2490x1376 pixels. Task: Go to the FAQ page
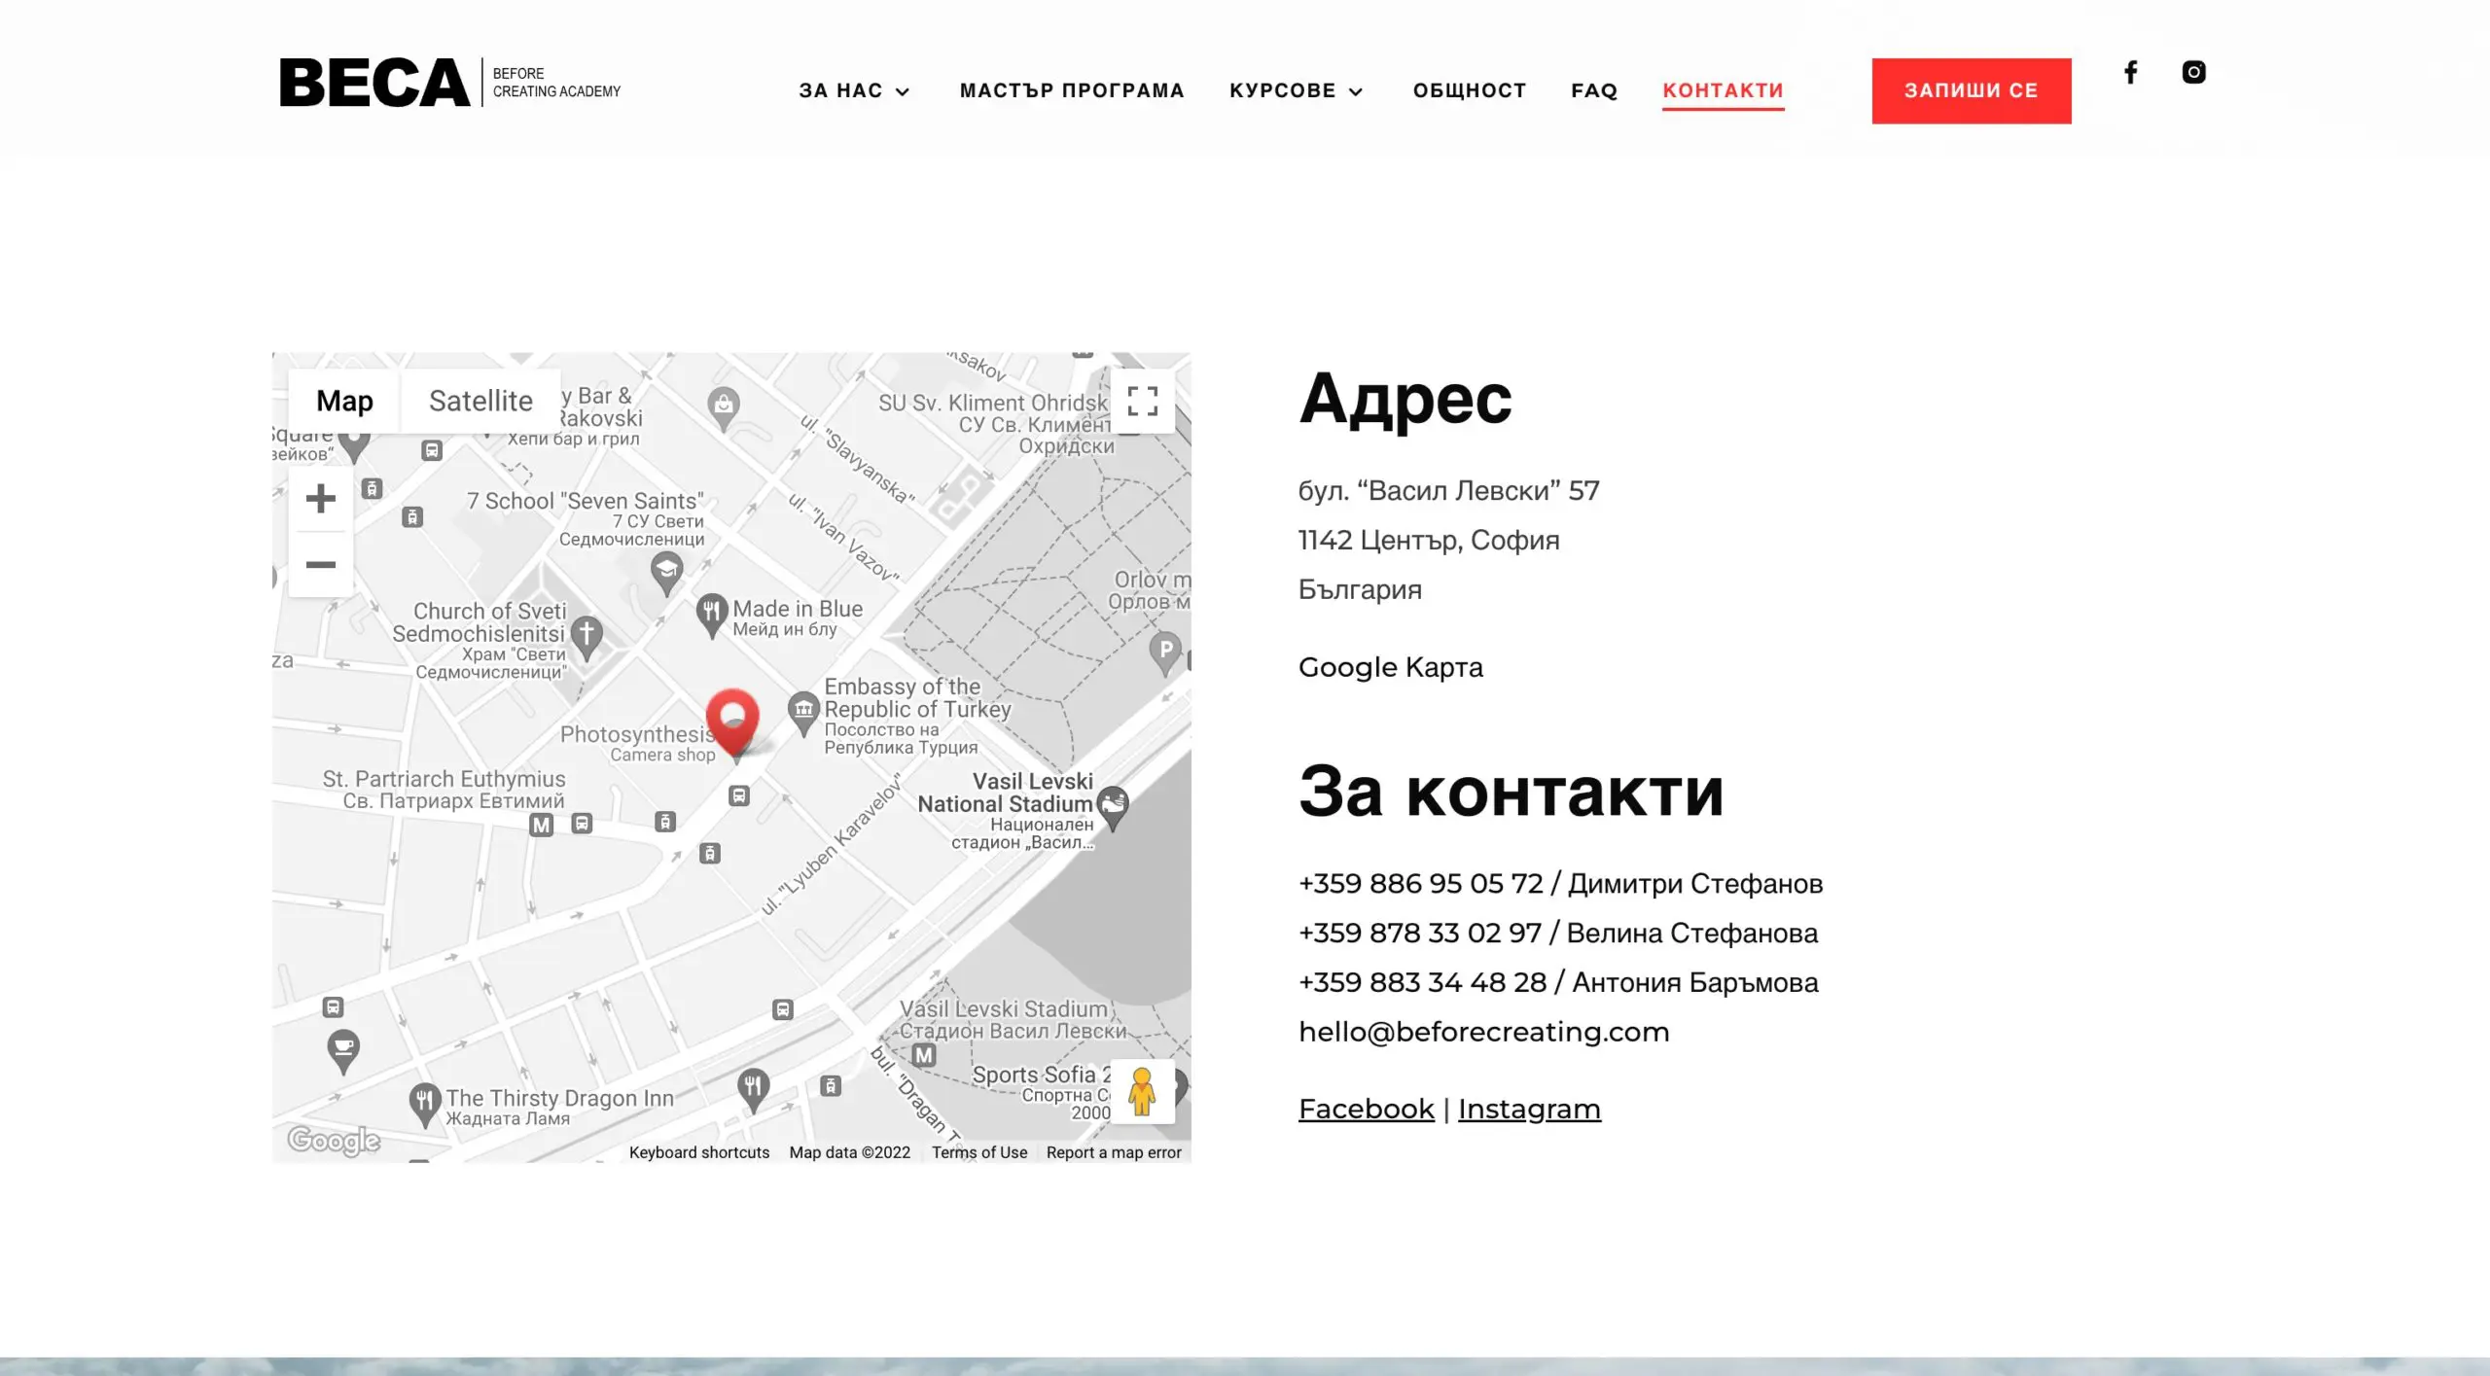point(1594,90)
